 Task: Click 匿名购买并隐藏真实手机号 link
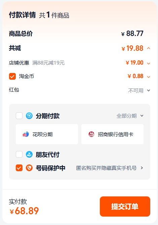(x=106, y=168)
